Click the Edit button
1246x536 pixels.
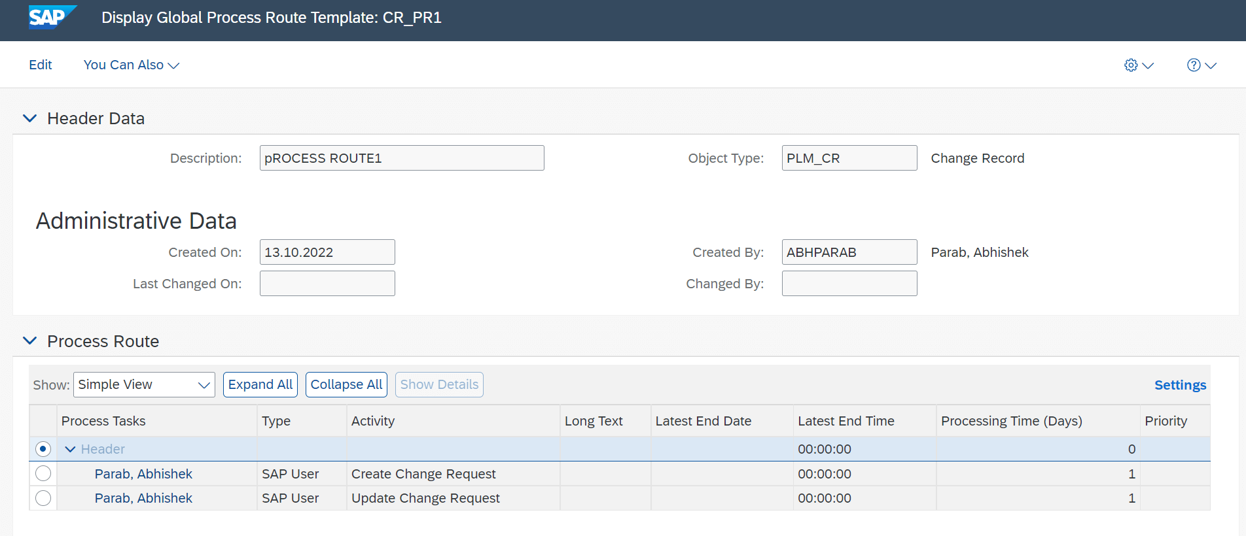coord(41,65)
